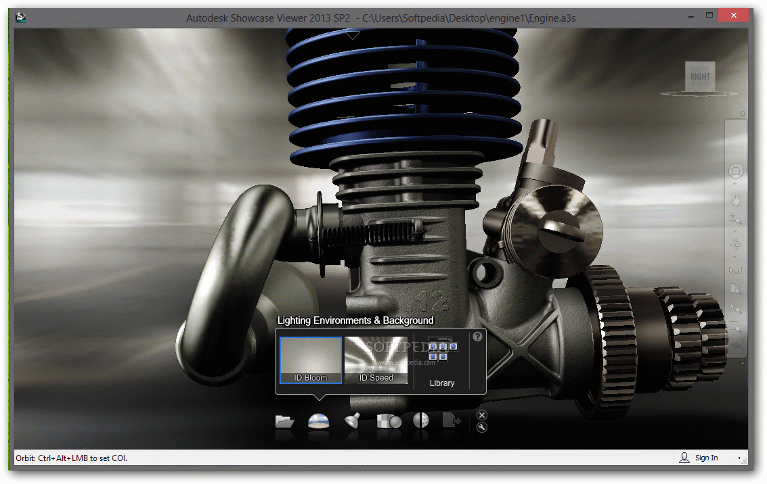767x484 pixels.
Task: Open settings via the wrench icon
Action: coord(482,427)
